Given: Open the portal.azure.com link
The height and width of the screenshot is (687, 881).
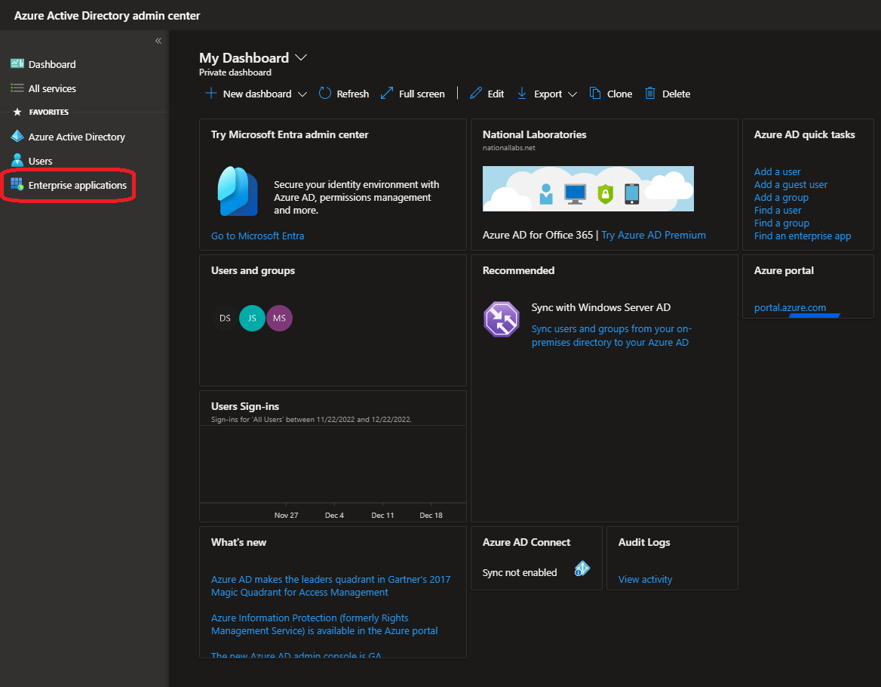Looking at the screenshot, I should pyautogui.click(x=790, y=307).
